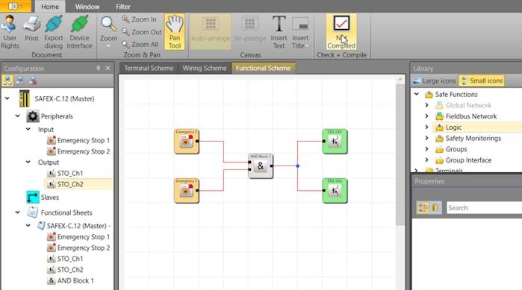Click the Properties Search field

coord(484,208)
